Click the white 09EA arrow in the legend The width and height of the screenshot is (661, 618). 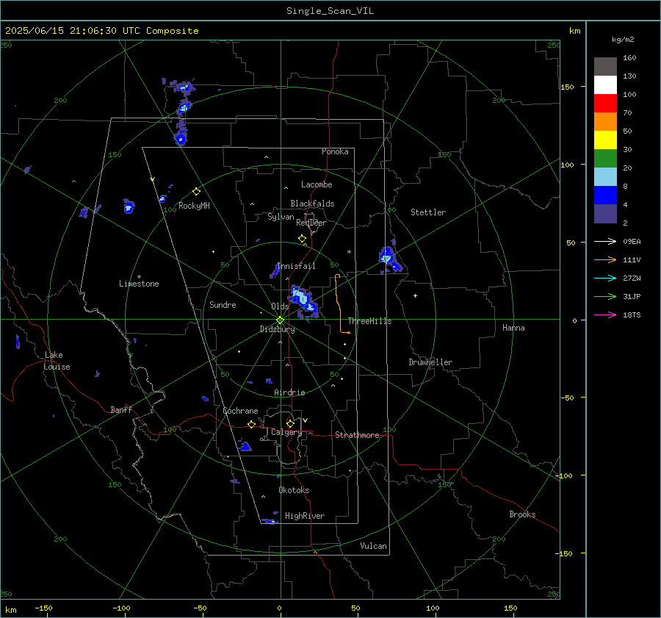(x=605, y=241)
